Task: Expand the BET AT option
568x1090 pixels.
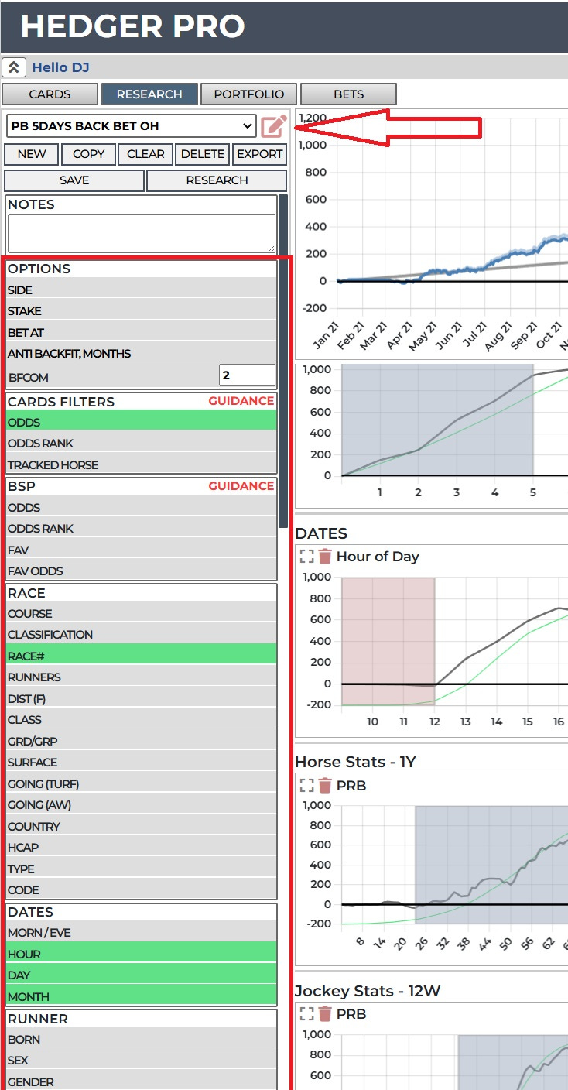Action: pyautogui.click(x=142, y=333)
